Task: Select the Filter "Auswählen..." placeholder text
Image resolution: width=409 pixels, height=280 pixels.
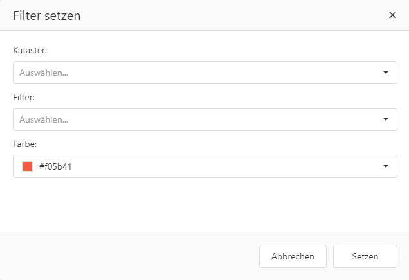Action: tap(44, 119)
